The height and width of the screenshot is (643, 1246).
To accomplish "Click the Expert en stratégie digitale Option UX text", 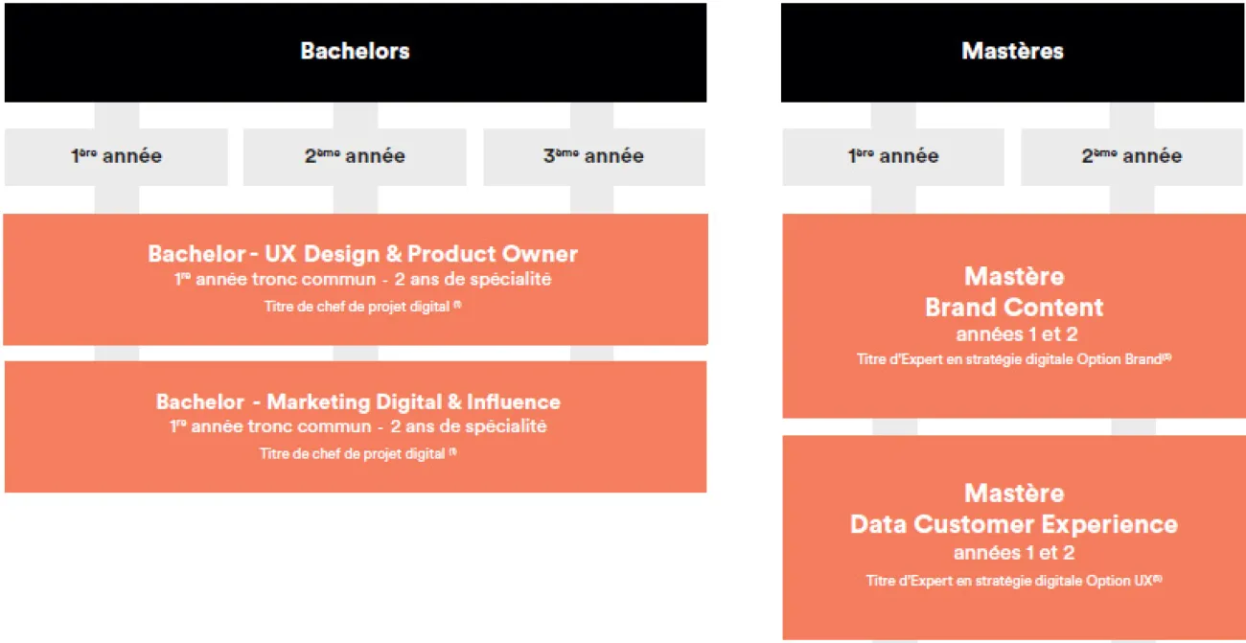I will [1014, 581].
